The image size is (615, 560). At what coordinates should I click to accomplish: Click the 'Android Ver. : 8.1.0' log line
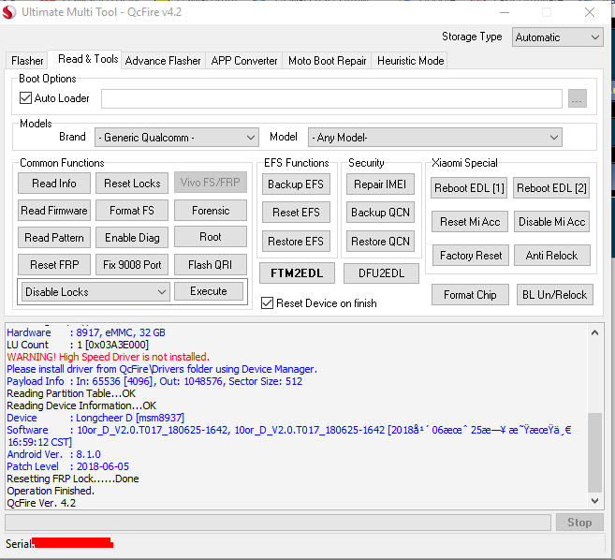pos(53,454)
